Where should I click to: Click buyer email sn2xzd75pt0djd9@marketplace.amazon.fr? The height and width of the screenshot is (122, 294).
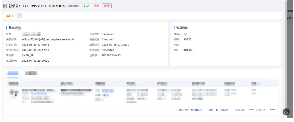point(48,39)
